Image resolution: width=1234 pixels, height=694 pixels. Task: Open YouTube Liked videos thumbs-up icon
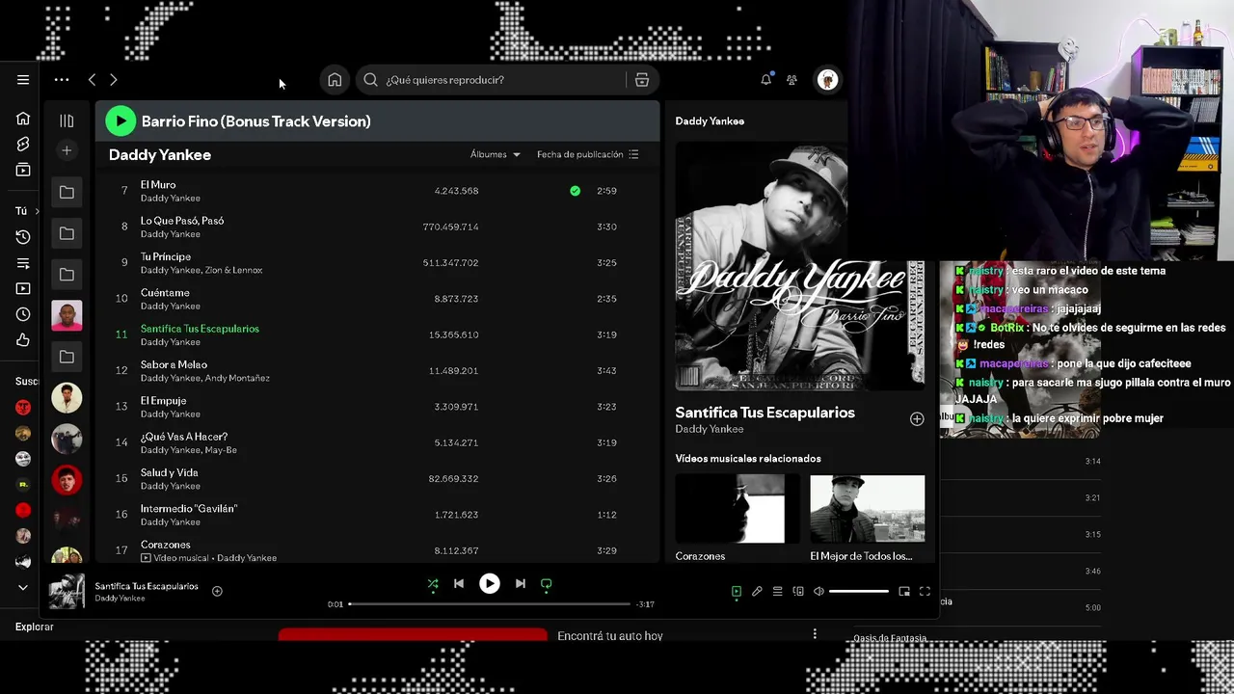[x=23, y=340]
